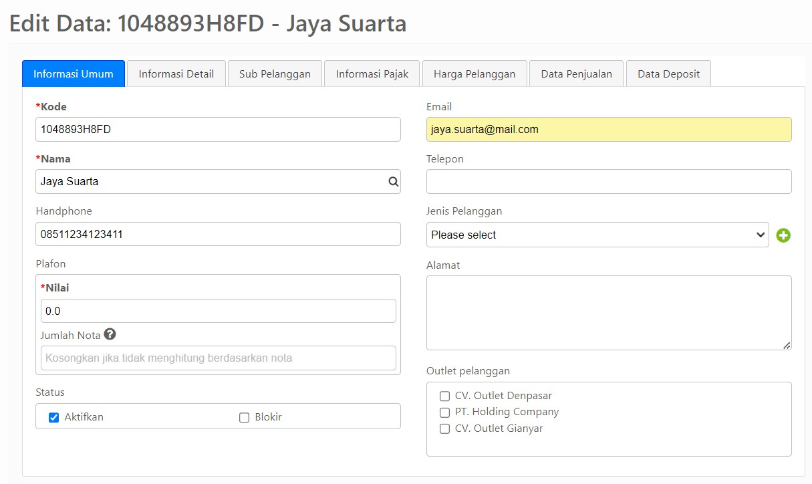
Task: Click the Blokir label text
Action: point(269,417)
